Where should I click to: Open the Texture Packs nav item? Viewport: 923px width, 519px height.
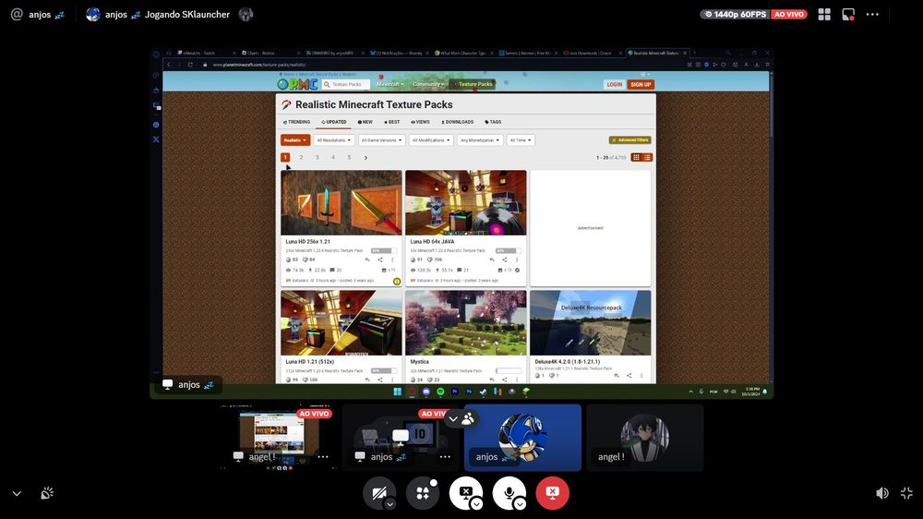tap(473, 84)
